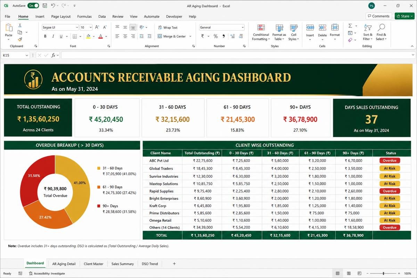Screen dimensions: 417x278
Task: Toggle Middle Align for cells
Action: click(x=125, y=27)
